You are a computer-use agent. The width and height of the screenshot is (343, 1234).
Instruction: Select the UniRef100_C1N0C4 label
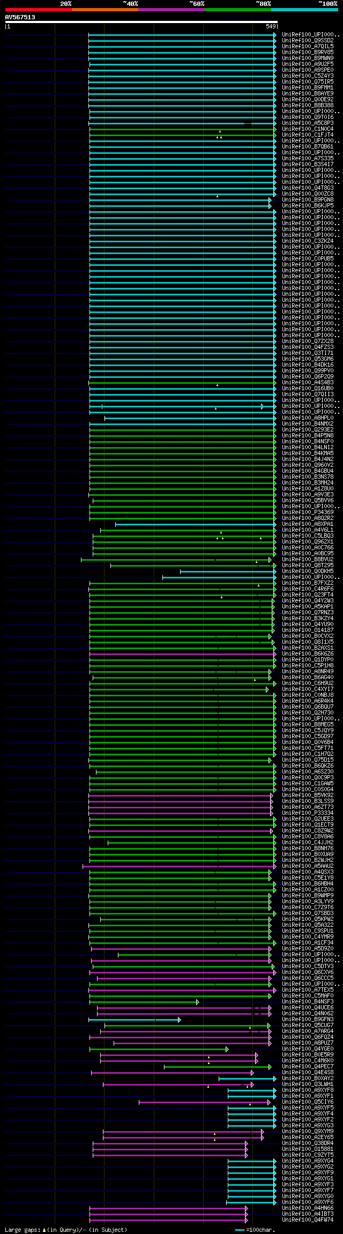point(308,129)
